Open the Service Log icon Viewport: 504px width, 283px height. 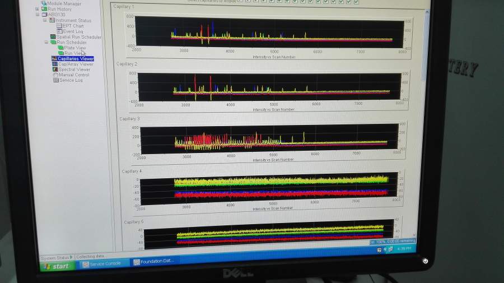56,80
